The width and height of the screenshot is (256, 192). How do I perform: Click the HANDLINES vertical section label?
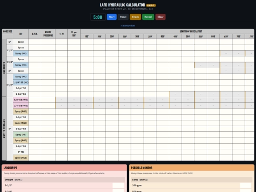point(4,68)
